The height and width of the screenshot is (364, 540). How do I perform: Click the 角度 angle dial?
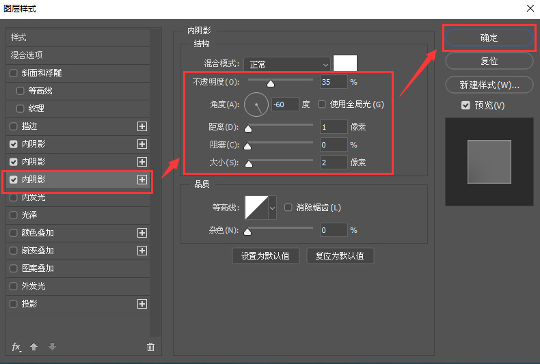[x=256, y=104]
